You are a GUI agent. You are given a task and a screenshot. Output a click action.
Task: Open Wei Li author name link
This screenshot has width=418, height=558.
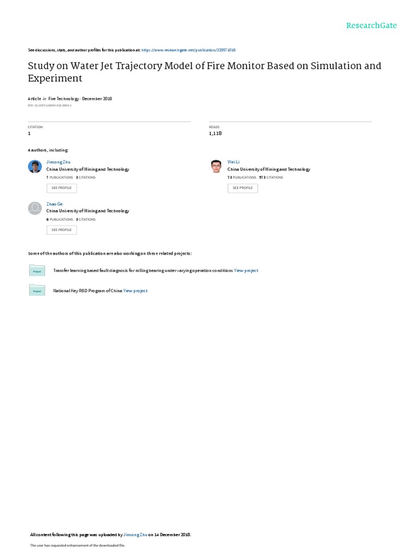pos(233,162)
